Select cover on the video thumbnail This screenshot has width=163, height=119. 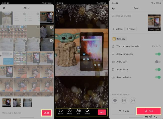tap(154, 29)
